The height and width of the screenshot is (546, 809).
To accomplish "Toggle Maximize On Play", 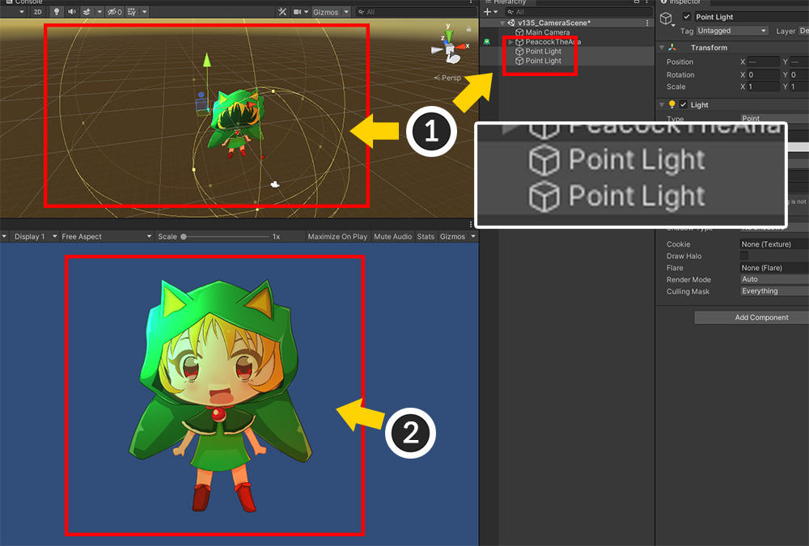I will point(337,236).
